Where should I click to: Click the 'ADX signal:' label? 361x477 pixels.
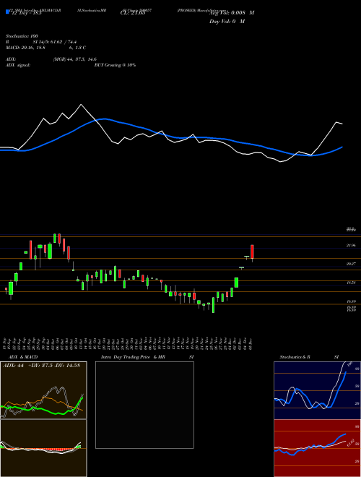pos(18,65)
